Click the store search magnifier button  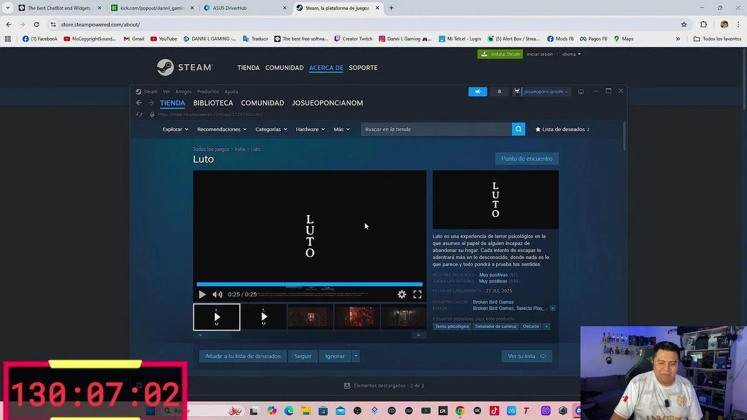[x=518, y=129]
